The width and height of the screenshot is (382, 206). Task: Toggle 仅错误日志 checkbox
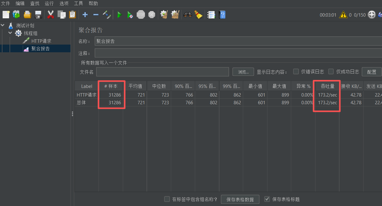point(296,71)
